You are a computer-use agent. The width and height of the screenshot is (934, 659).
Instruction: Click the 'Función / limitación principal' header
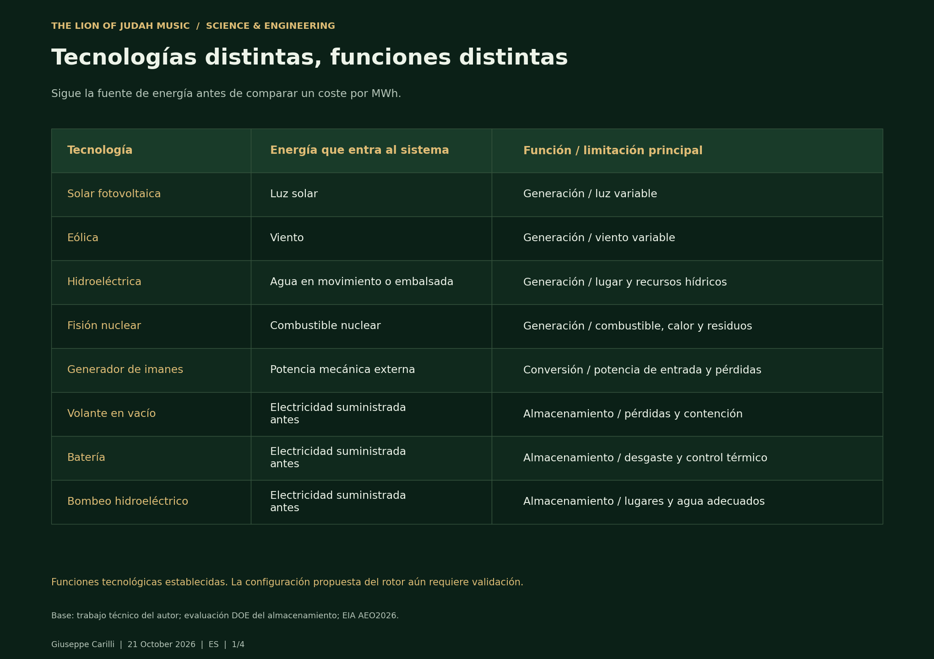(x=613, y=151)
